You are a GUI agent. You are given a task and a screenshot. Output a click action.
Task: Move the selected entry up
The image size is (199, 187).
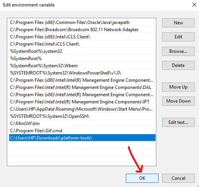coord(178,87)
